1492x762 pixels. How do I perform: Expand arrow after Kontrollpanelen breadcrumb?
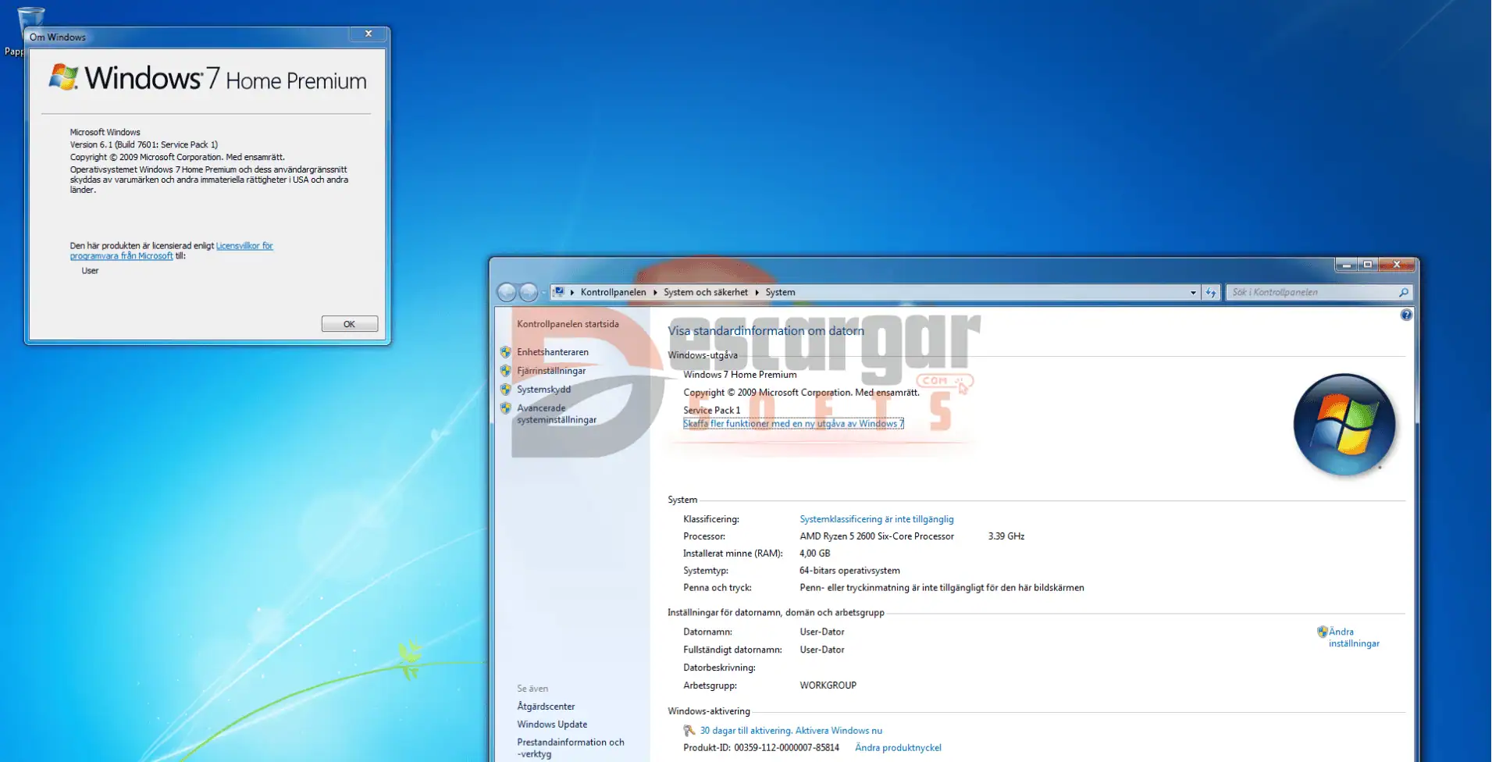coord(655,292)
